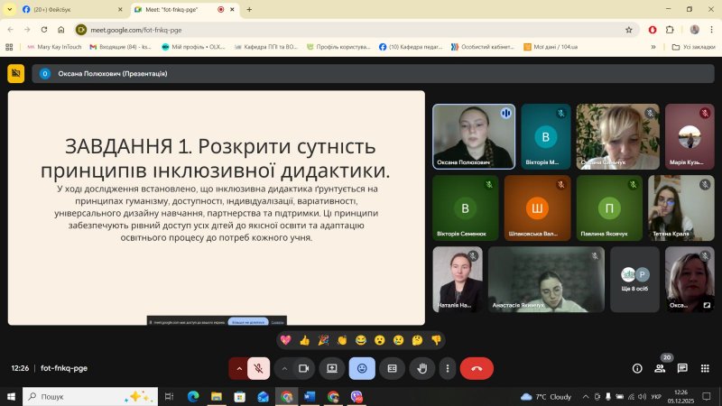This screenshot has height=406, width=722.
Task: Send the thumbs up reaction
Action: click(x=304, y=340)
